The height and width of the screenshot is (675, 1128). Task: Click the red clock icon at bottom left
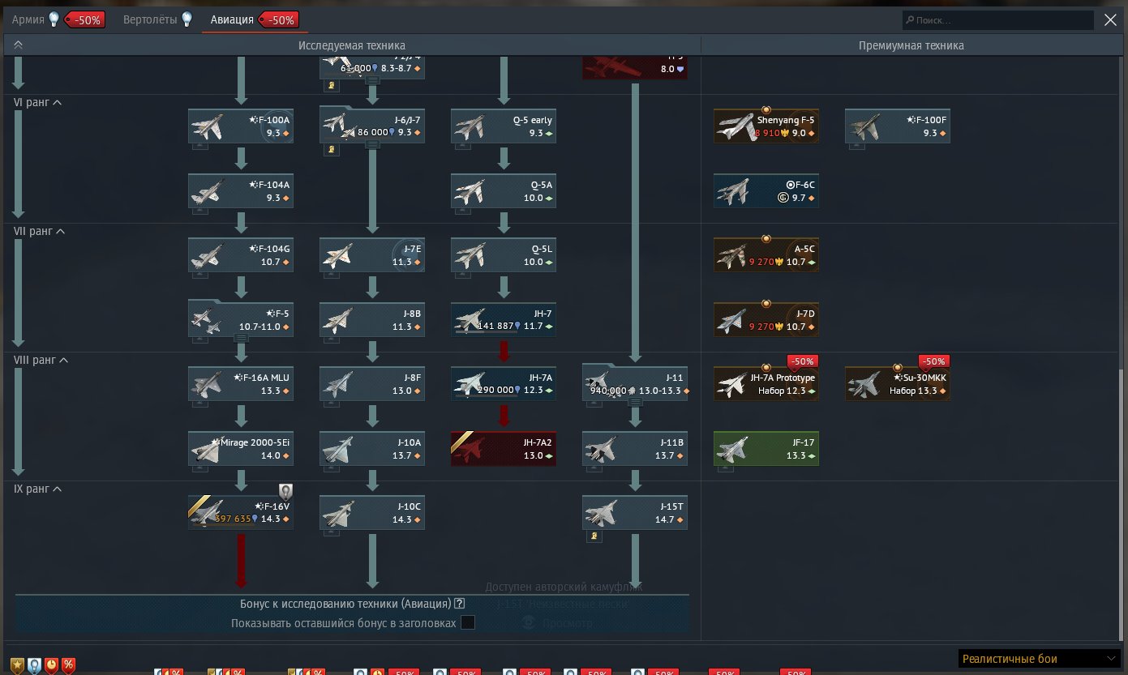click(x=51, y=665)
